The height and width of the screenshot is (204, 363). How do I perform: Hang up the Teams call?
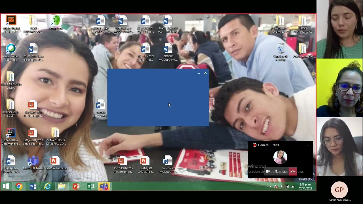293,171
